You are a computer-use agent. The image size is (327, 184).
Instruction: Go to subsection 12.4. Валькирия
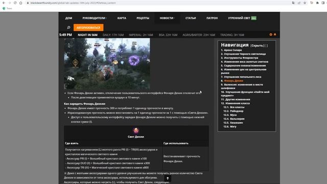point(234,119)
